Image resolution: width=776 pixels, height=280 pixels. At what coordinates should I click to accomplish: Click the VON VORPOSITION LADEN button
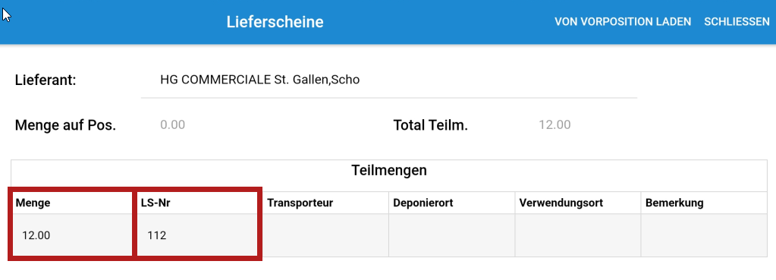[623, 22]
